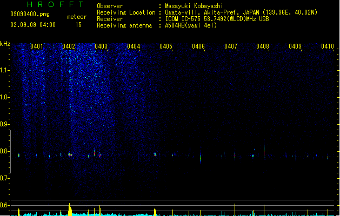Click the date stamp 02.09.09 04:00
Viewport: 340px width, 216px height.
(x=33, y=25)
